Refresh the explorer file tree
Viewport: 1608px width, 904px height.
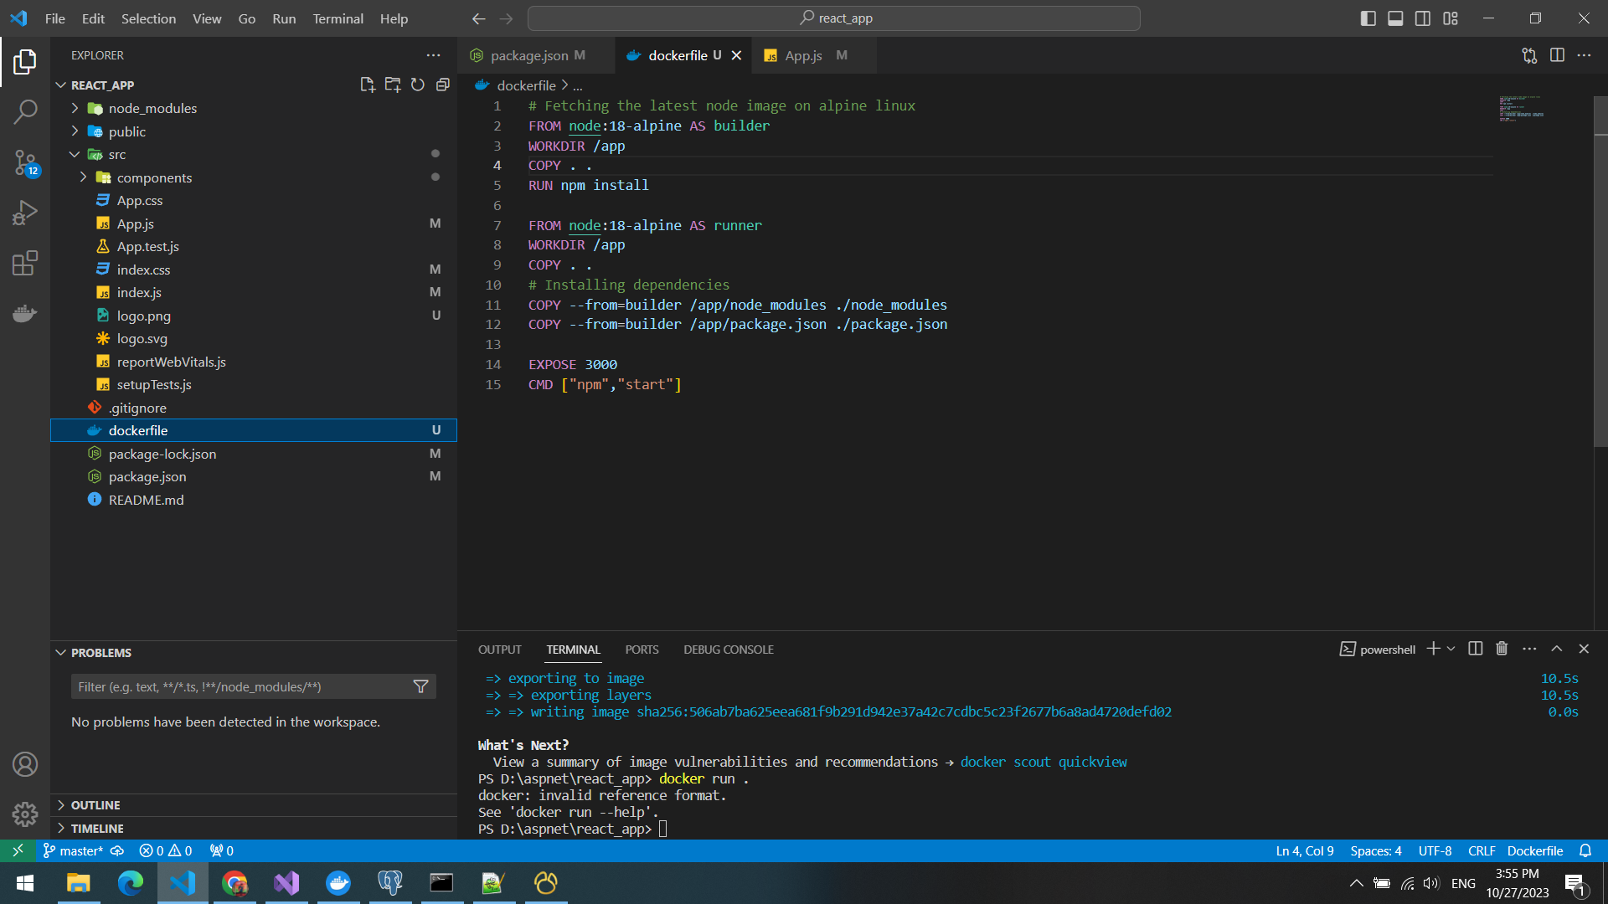coord(417,85)
